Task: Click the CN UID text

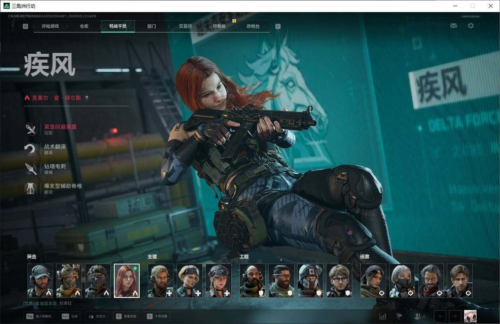Action: [x=52, y=16]
